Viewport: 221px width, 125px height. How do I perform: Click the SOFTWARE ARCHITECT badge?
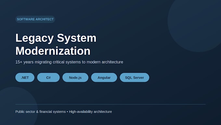coord(35,19)
